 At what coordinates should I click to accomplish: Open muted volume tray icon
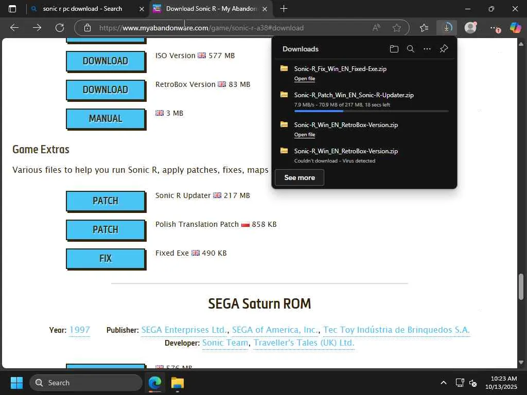pos(473,383)
